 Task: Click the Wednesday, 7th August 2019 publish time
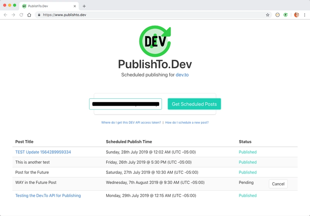(155, 182)
